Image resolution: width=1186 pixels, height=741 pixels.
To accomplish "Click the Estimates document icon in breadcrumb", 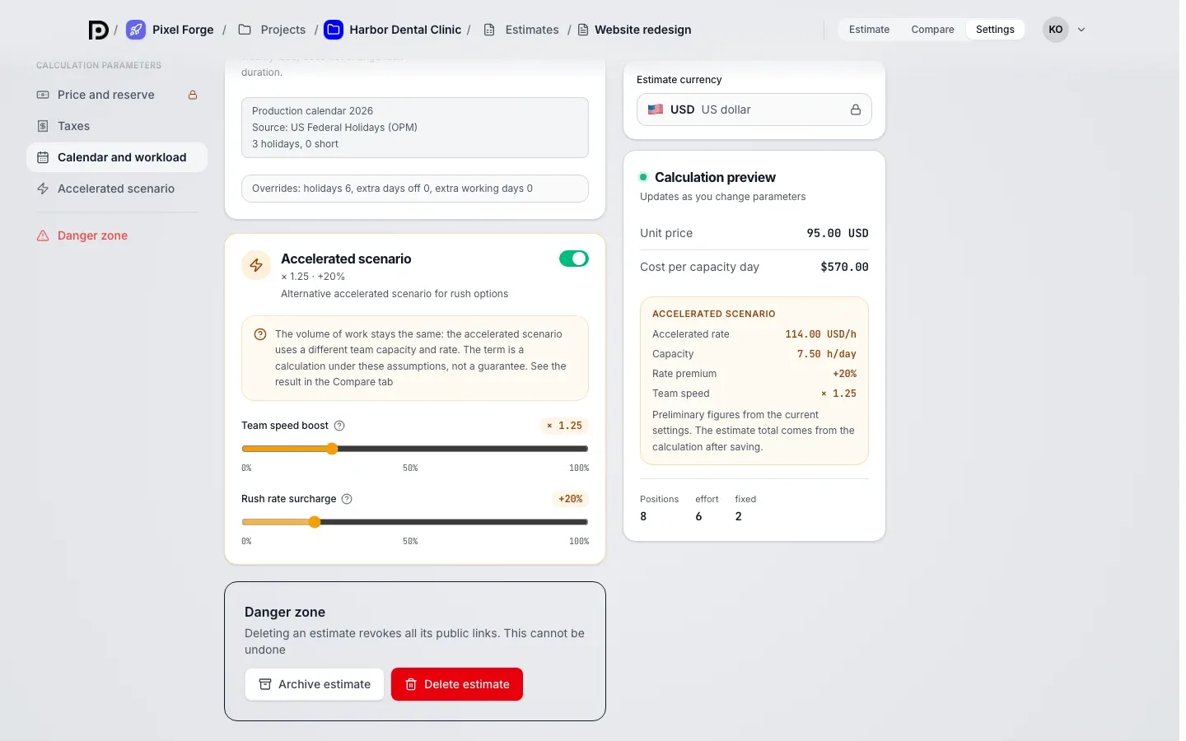I will [489, 30].
